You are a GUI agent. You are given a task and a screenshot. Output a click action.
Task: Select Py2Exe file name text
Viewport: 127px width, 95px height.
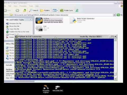point(46,18)
